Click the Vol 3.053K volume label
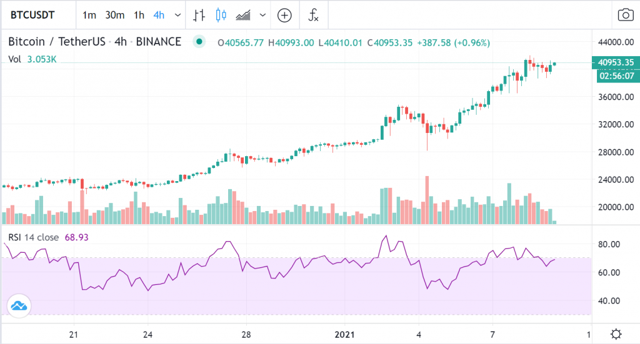 click(32, 59)
